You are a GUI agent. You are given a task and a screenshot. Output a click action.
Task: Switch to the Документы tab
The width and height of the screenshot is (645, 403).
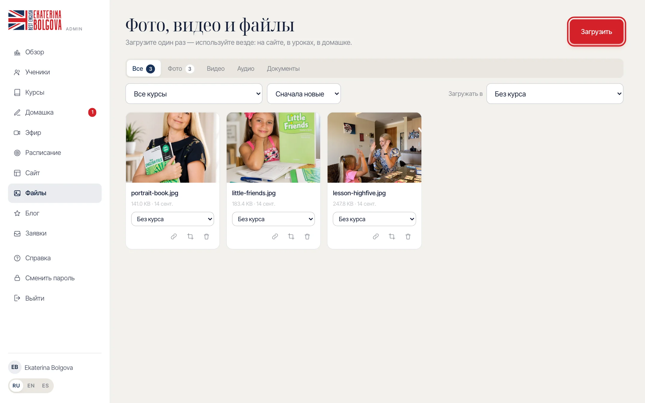[283, 69]
